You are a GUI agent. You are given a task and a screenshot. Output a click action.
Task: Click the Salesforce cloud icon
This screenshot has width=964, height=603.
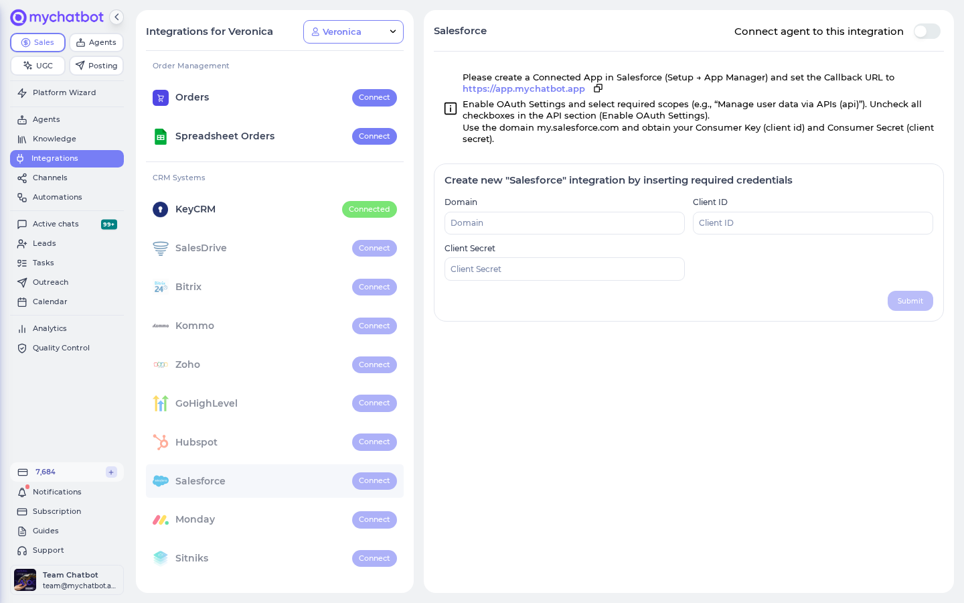161,481
